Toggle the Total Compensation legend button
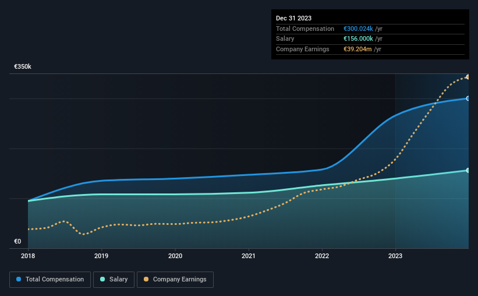The height and width of the screenshot is (296, 478). [x=50, y=280]
